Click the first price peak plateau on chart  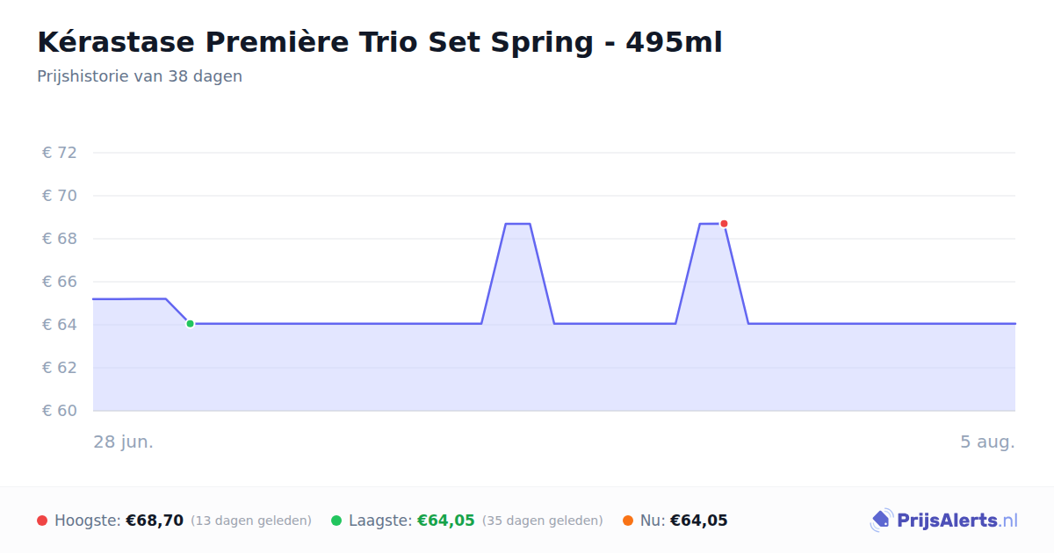tap(517, 224)
